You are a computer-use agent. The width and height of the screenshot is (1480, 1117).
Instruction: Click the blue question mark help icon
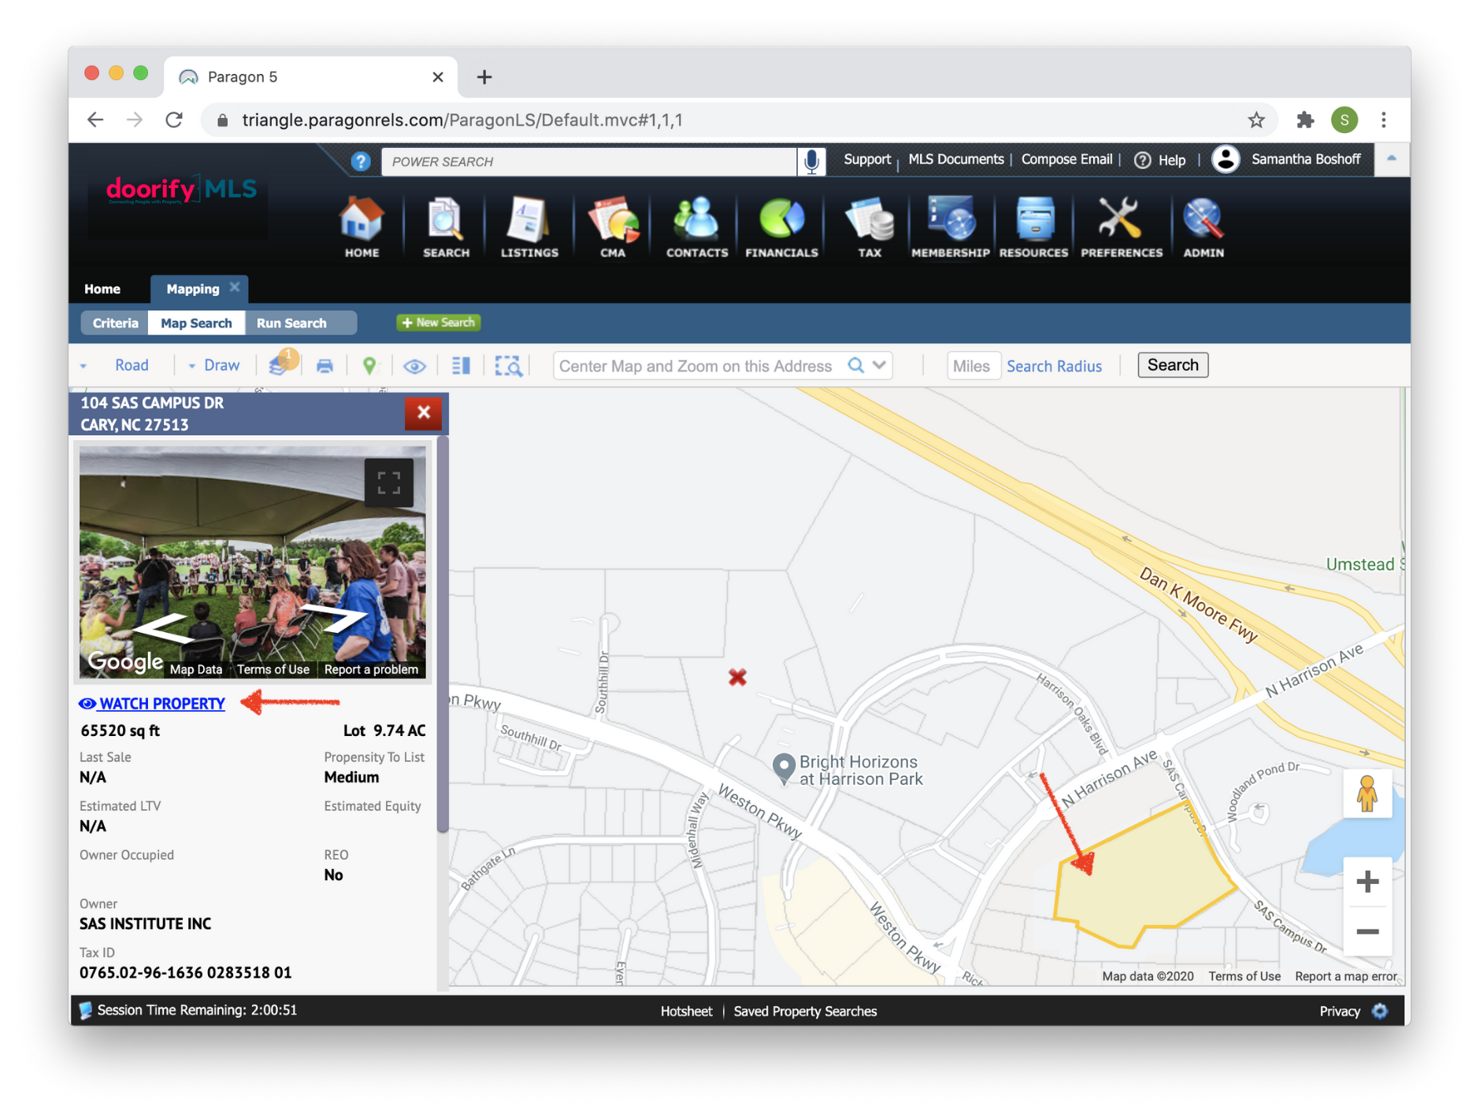point(361,161)
